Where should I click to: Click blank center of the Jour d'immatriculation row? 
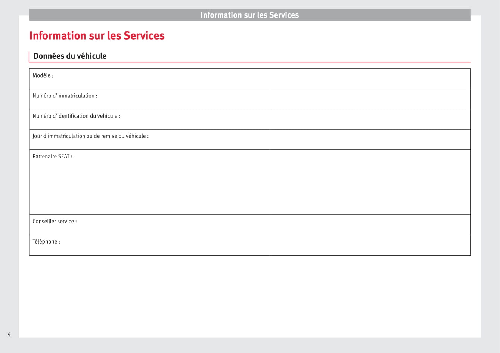pos(249,140)
